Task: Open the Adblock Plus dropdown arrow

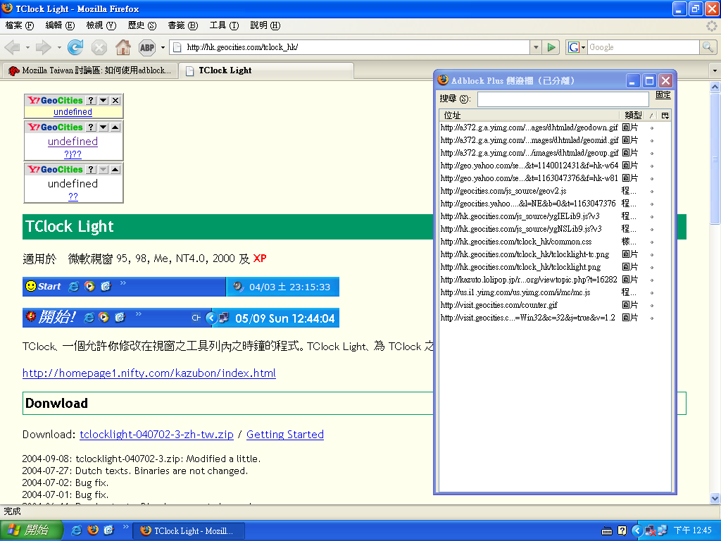Action: coord(163,47)
